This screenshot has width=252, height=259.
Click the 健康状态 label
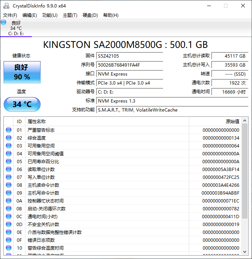[x=21, y=56]
